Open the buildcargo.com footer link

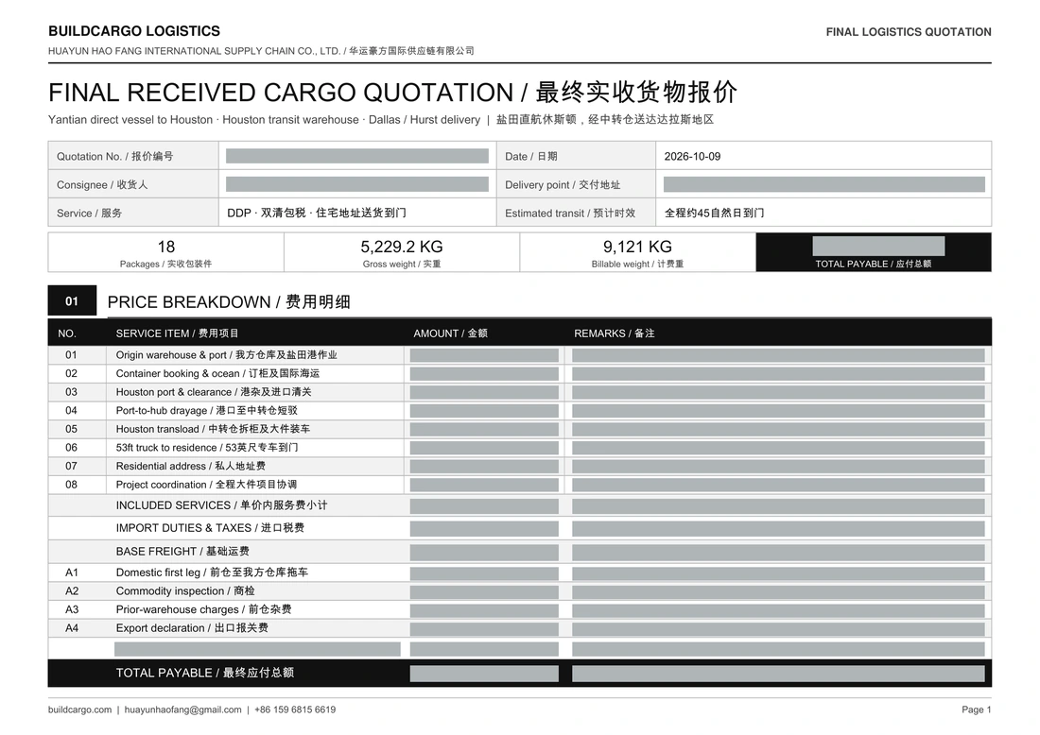[x=79, y=709]
